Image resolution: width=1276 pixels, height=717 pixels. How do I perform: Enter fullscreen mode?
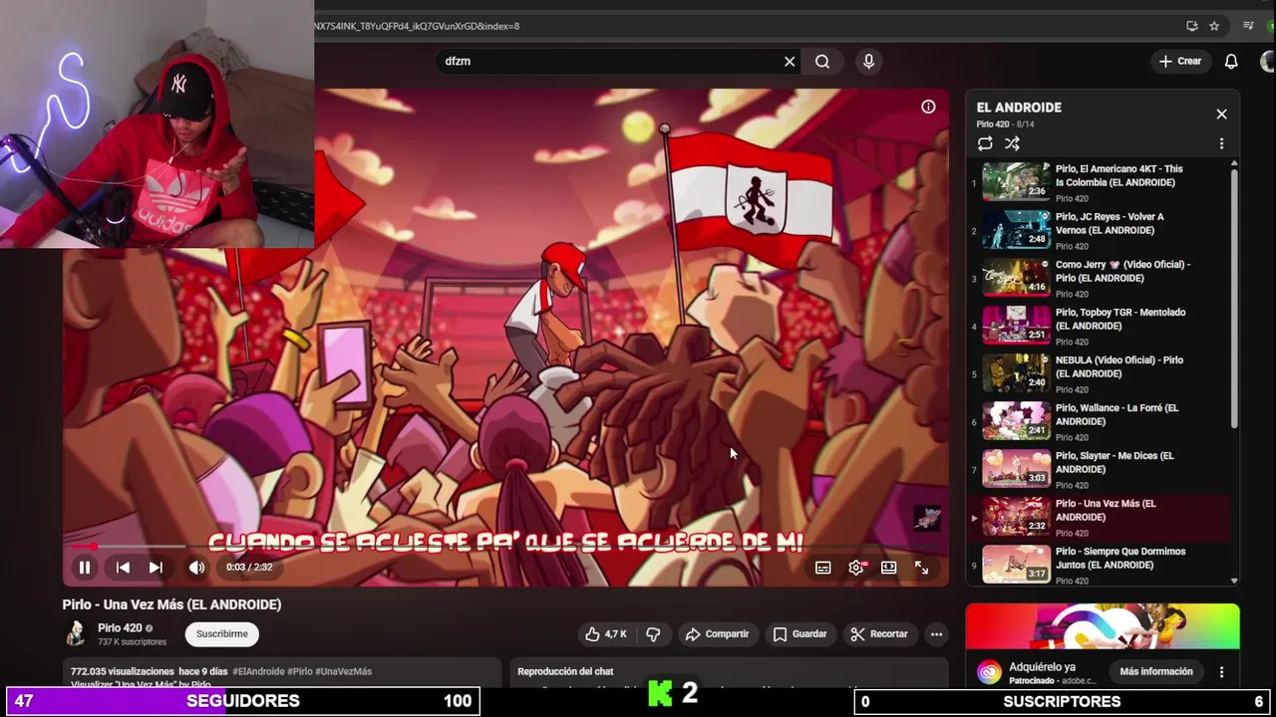tap(921, 568)
